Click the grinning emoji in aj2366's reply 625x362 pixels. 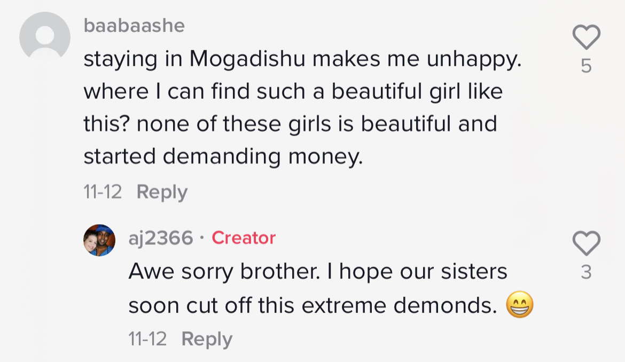[519, 306]
